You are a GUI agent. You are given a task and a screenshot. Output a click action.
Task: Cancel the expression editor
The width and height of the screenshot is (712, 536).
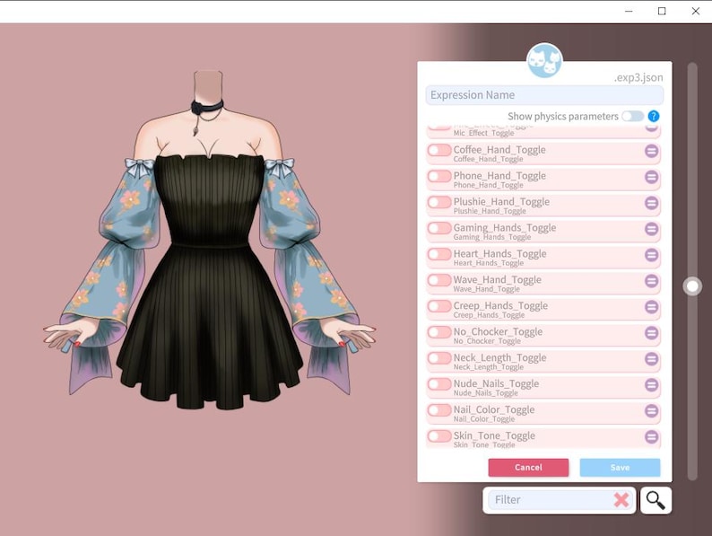[528, 468]
